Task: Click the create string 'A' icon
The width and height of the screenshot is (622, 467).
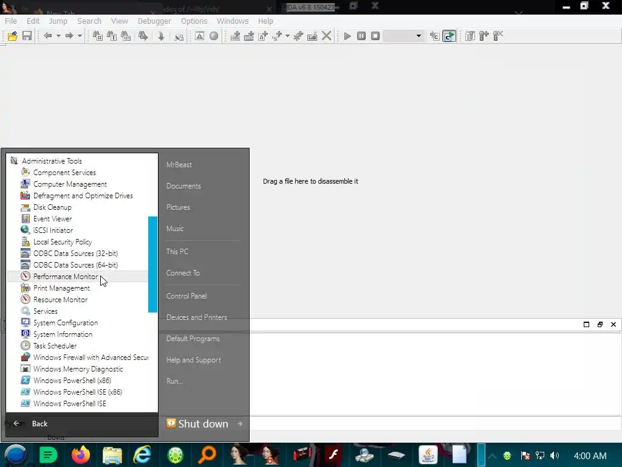Action: (263, 36)
